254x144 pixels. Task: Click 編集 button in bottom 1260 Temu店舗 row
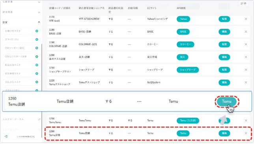[224, 133]
